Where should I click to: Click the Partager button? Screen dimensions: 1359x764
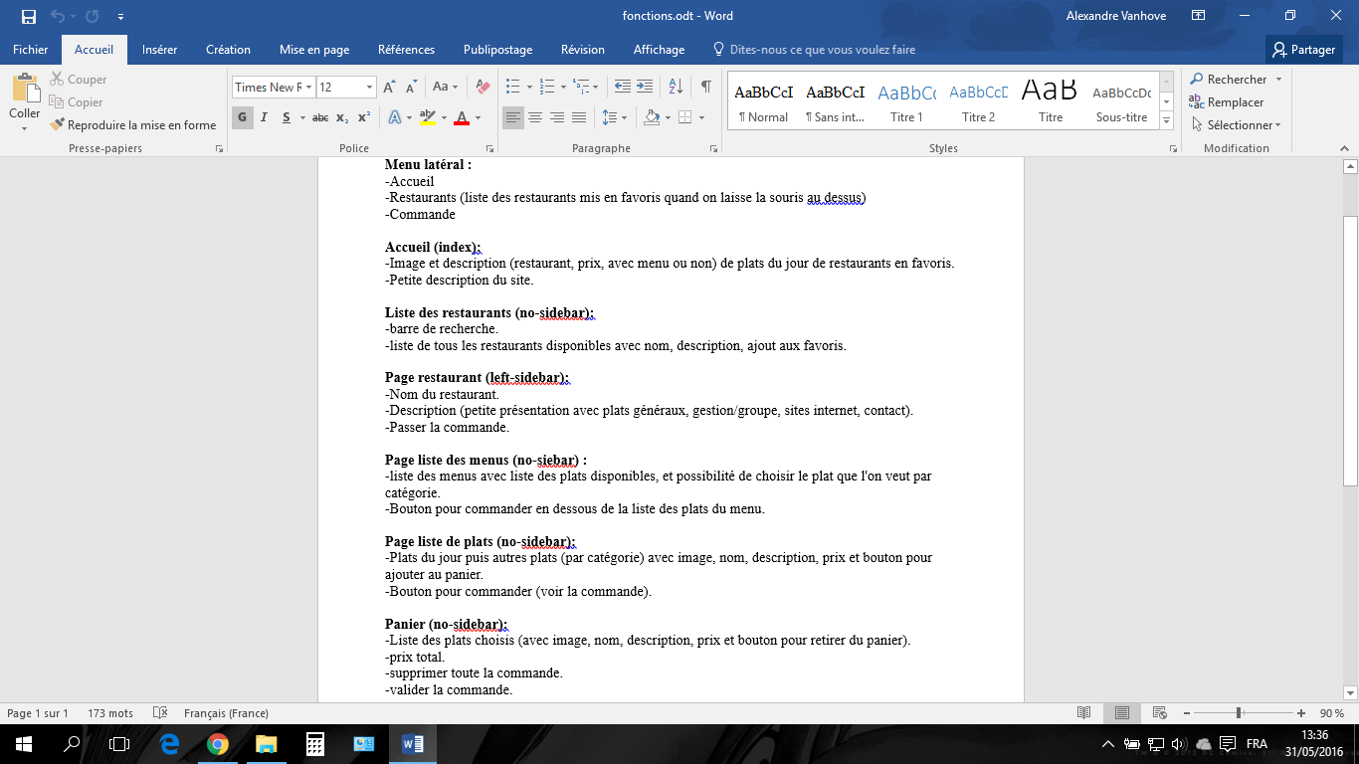1304,49
